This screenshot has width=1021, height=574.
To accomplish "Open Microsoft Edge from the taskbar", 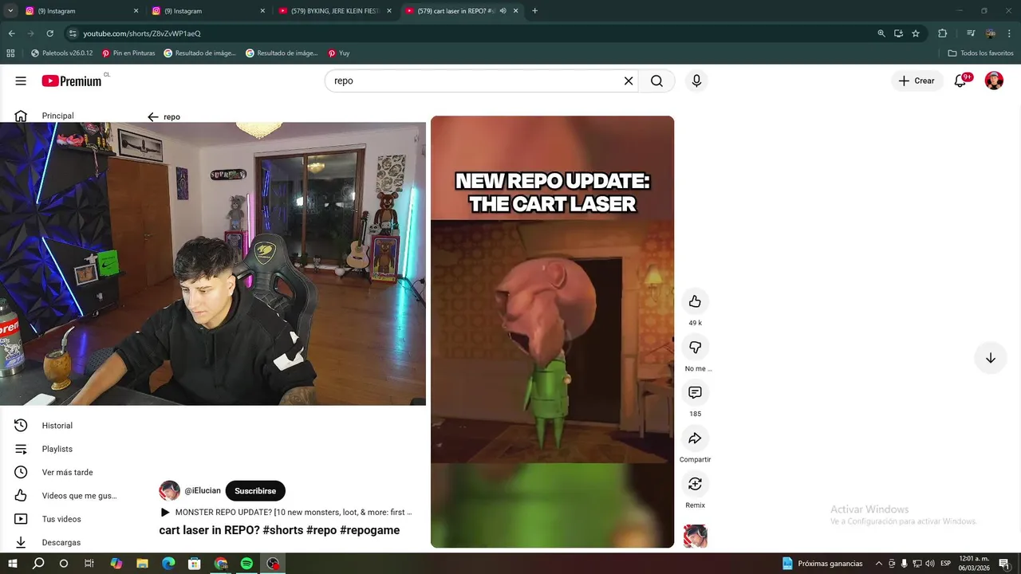I will [x=168, y=563].
